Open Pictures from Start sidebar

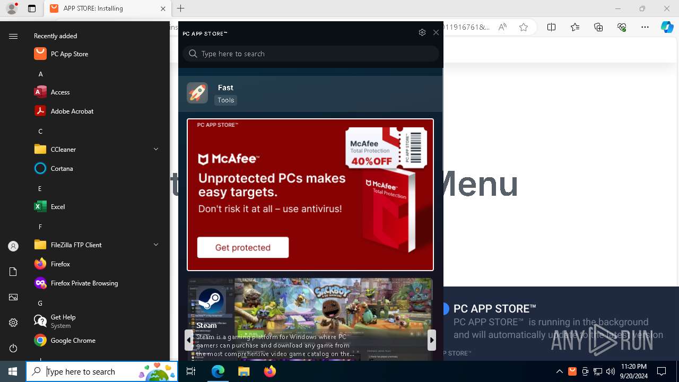pos(13,297)
